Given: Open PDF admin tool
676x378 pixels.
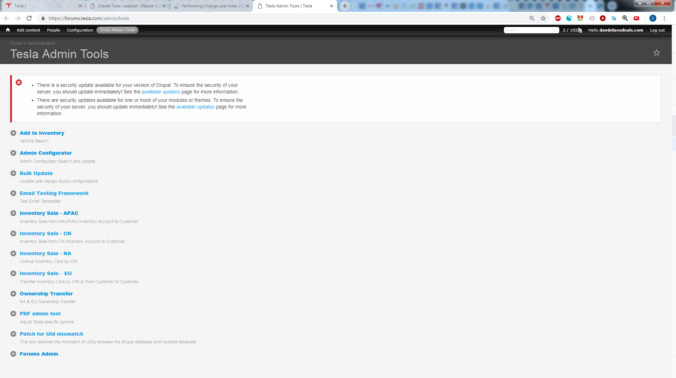Looking at the screenshot, I should (x=40, y=314).
